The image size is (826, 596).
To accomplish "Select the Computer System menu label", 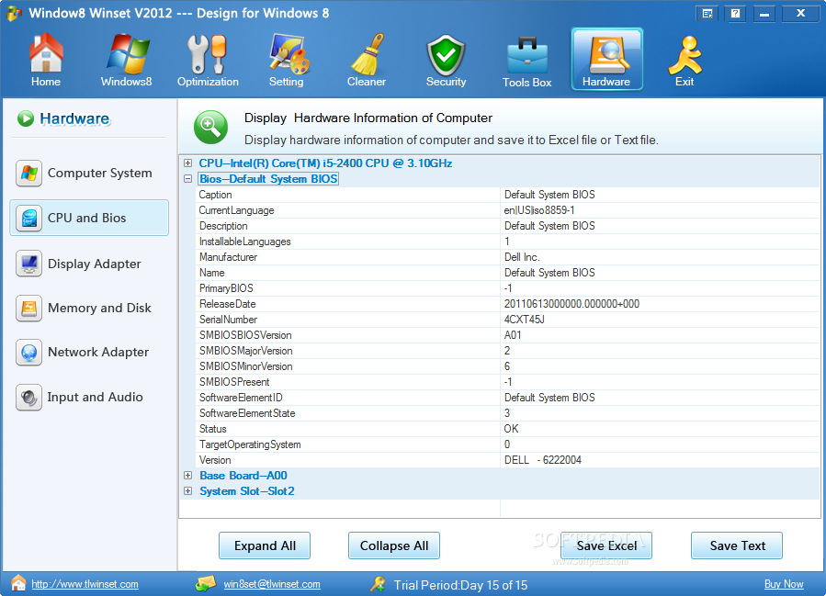I will pos(99,174).
